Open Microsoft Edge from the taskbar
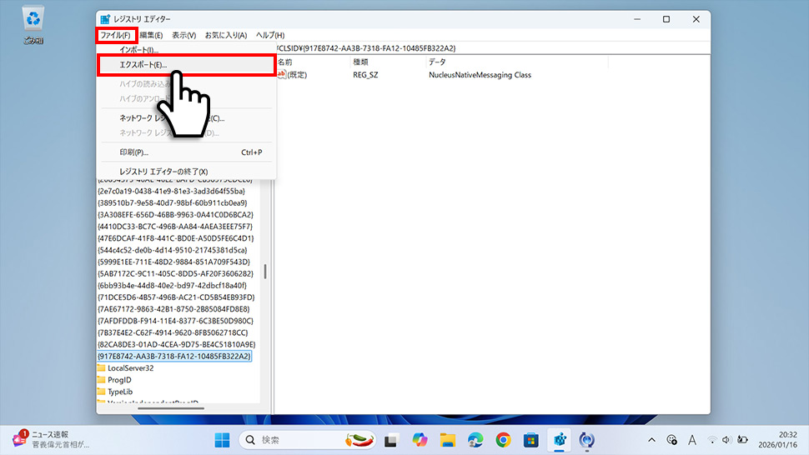This screenshot has height=455, width=809. tap(475, 439)
